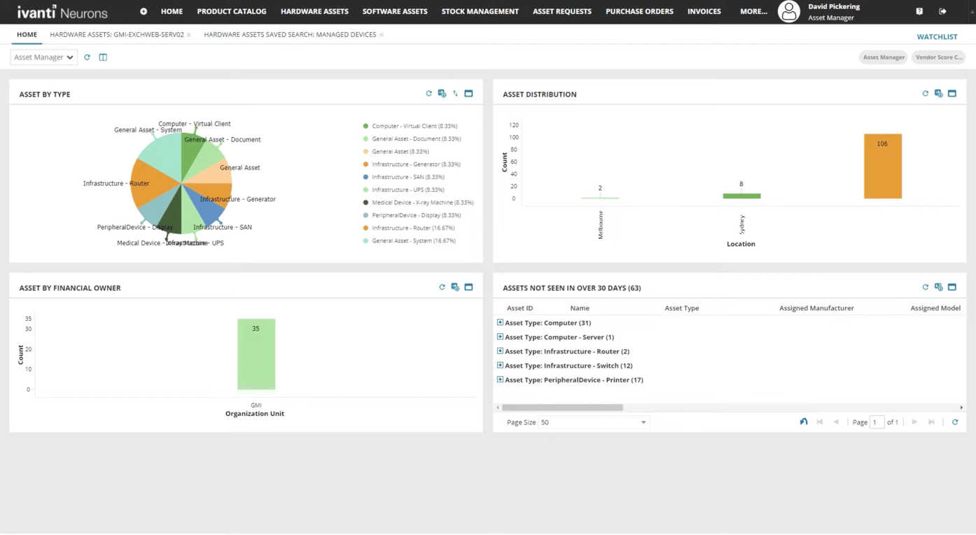
Task: Sort the Asset By Type widget data
Action: pos(455,93)
